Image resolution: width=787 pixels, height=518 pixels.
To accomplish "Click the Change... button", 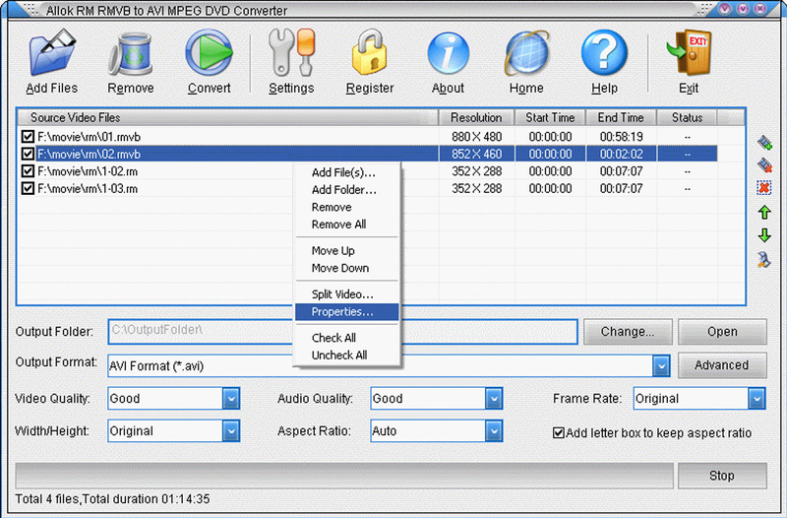I will pos(628,332).
